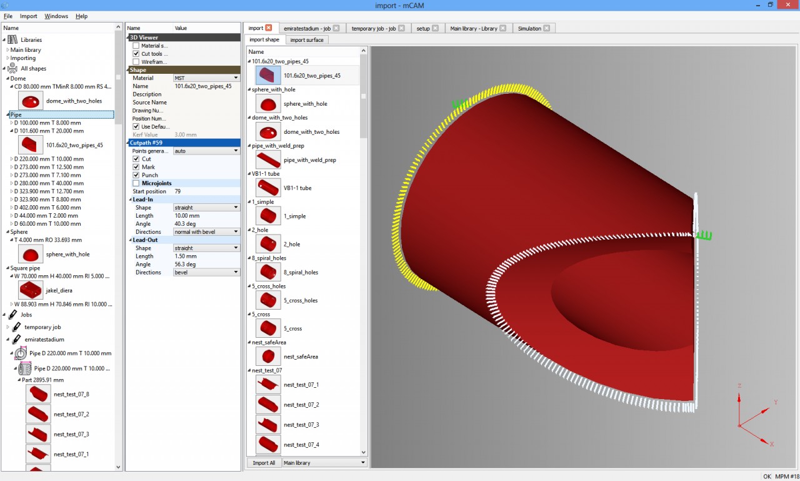800x481 pixels.
Task: Uncheck the Cut checkbox under Cutpath
Action: click(136, 159)
